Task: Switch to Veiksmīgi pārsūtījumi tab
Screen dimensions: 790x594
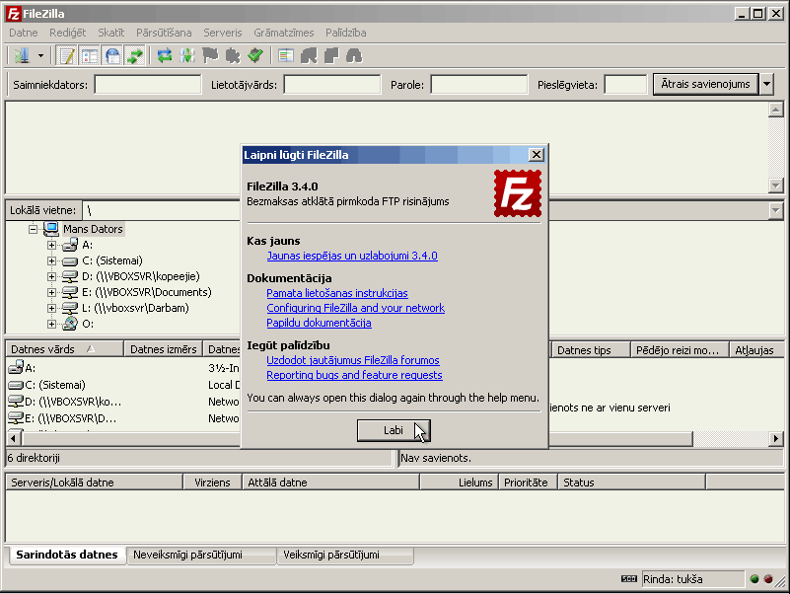Action: click(x=345, y=556)
